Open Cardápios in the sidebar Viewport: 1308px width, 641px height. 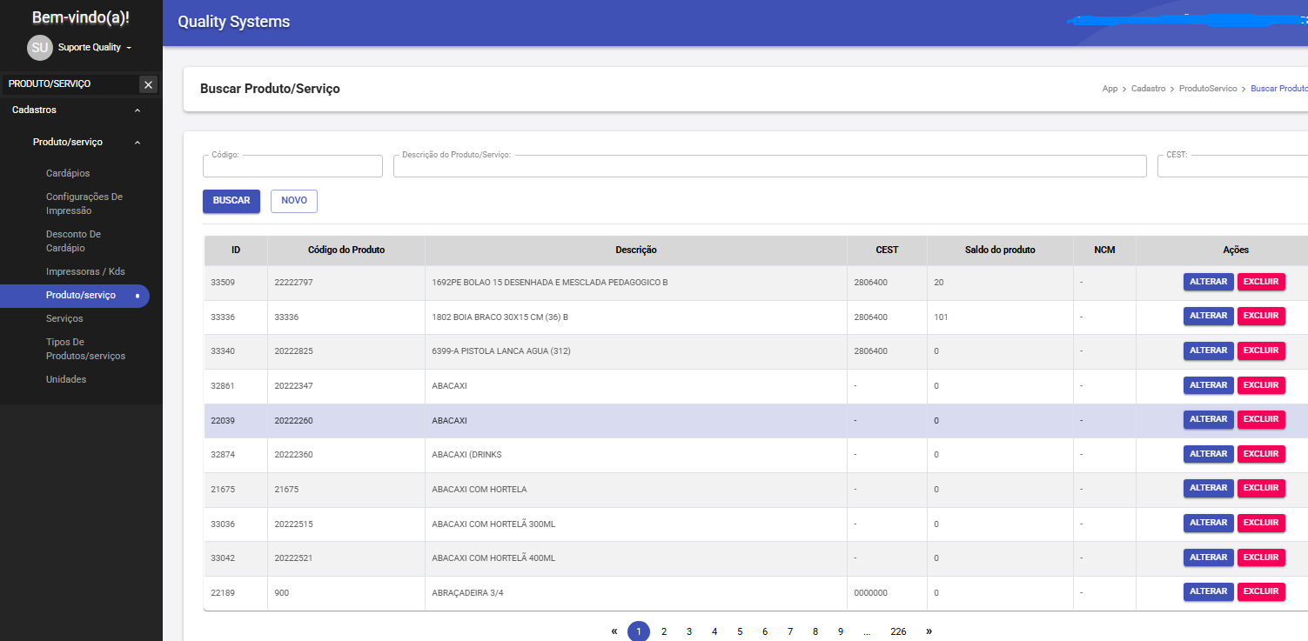[68, 173]
